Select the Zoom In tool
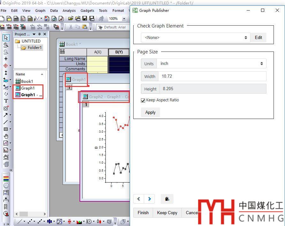Viewport: 285px width, 226px height. point(6,45)
